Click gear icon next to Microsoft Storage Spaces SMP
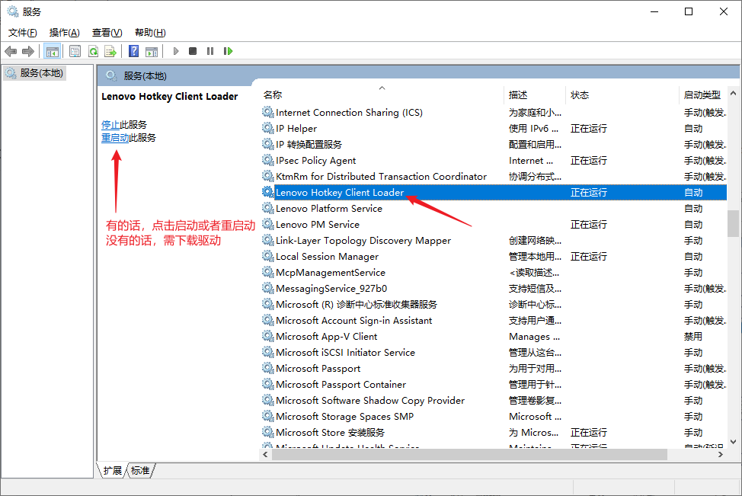 [268, 417]
